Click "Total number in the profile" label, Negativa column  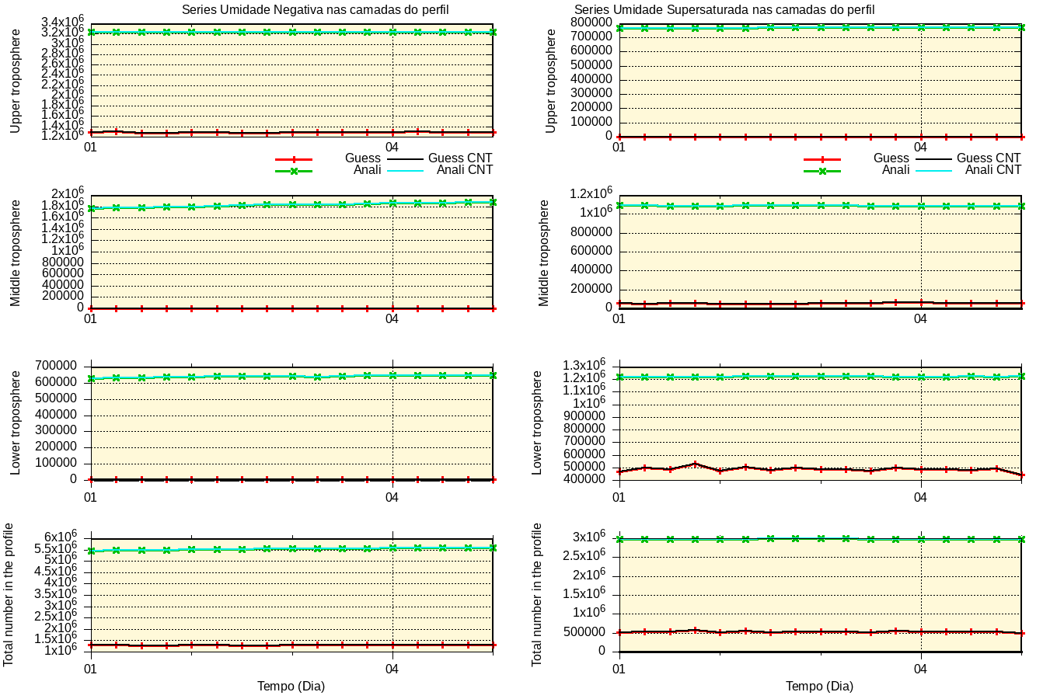(9, 594)
